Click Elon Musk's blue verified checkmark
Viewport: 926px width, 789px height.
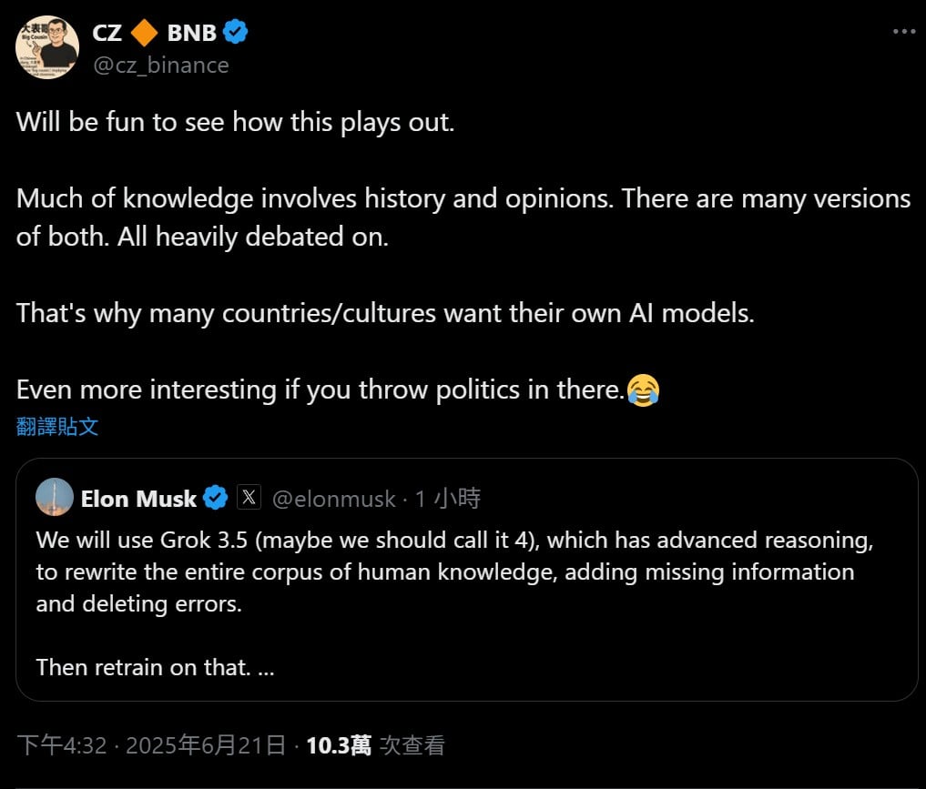point(215,498)
